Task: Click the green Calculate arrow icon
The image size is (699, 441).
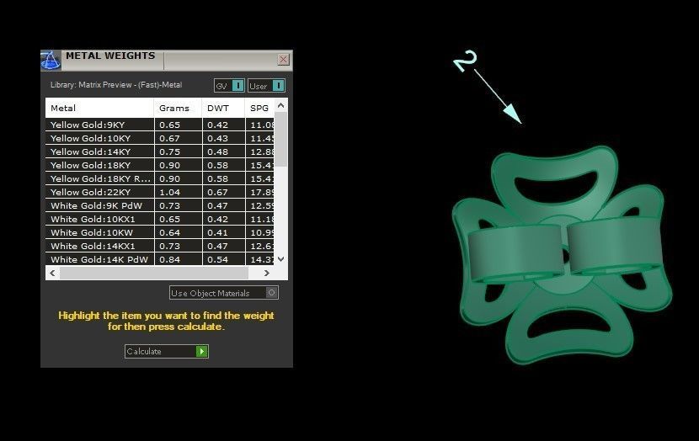Action: 201,352
